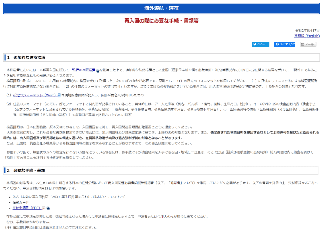The height and width of the screenshot is (233, 324).
Task: Click the red page title 再入国の際に必要な手続・書類等
Action: (x=162, y=21)
